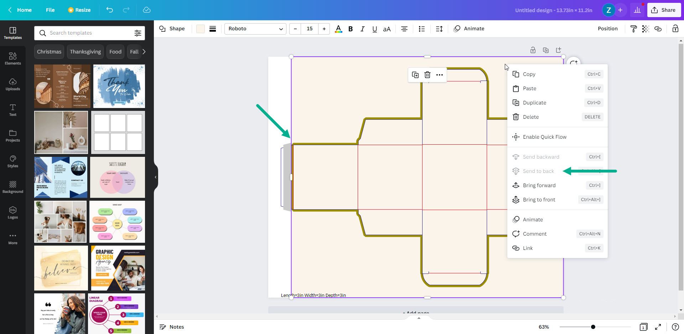Choose Duplicate from the context menu
This screenshot has height=334, width=684.
(534, 103)
